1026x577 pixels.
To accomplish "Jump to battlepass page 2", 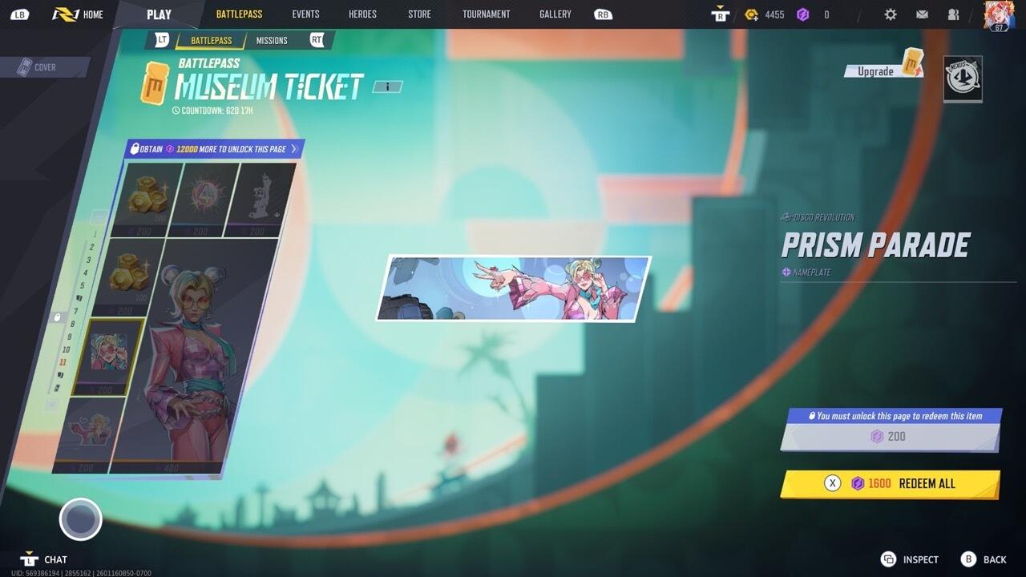I will tap(91, 248).
